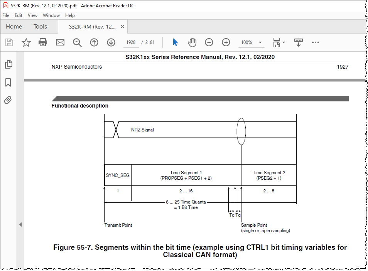This screenshot has width=368, height=271.
Task: Open the Bookmarks panel
Action: click(8, 82)
